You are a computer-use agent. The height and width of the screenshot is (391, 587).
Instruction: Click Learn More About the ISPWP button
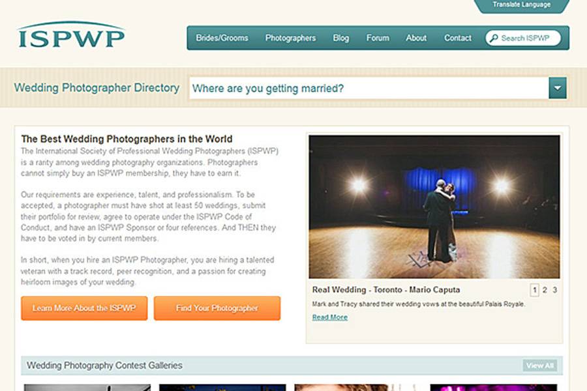[x=84, y=308]
